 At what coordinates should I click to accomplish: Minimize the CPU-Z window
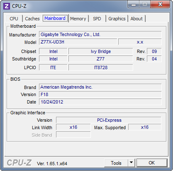click(134, 5)
